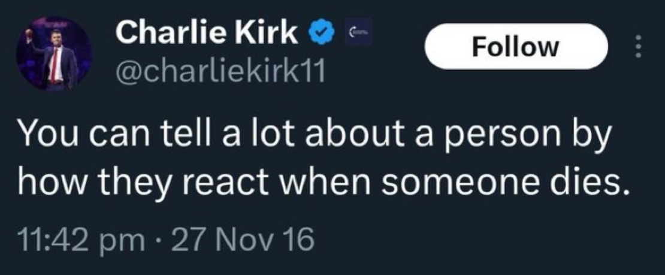Click 'Nov' in the tweet date
Image resolution: width=665 pixels, height=275 pixels.
coord(249,240)
